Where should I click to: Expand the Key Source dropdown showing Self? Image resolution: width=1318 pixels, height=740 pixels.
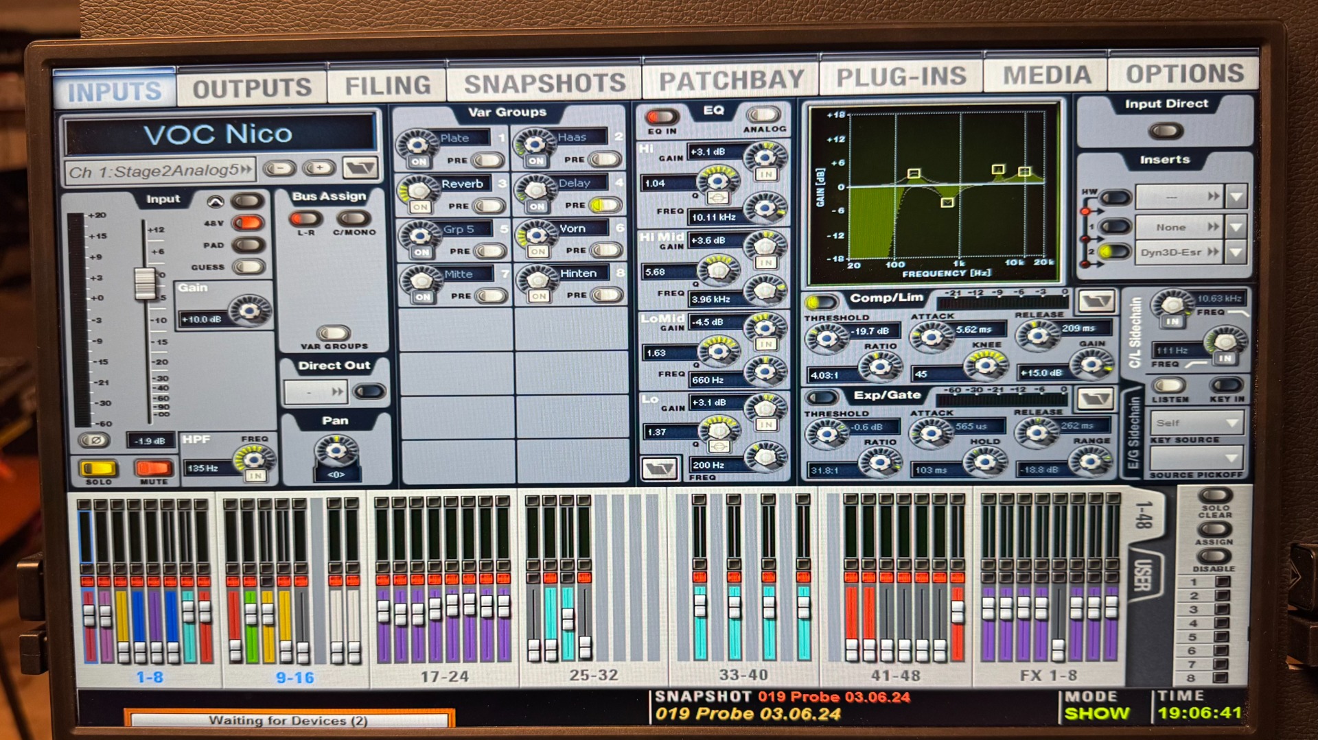(1196, 422)
